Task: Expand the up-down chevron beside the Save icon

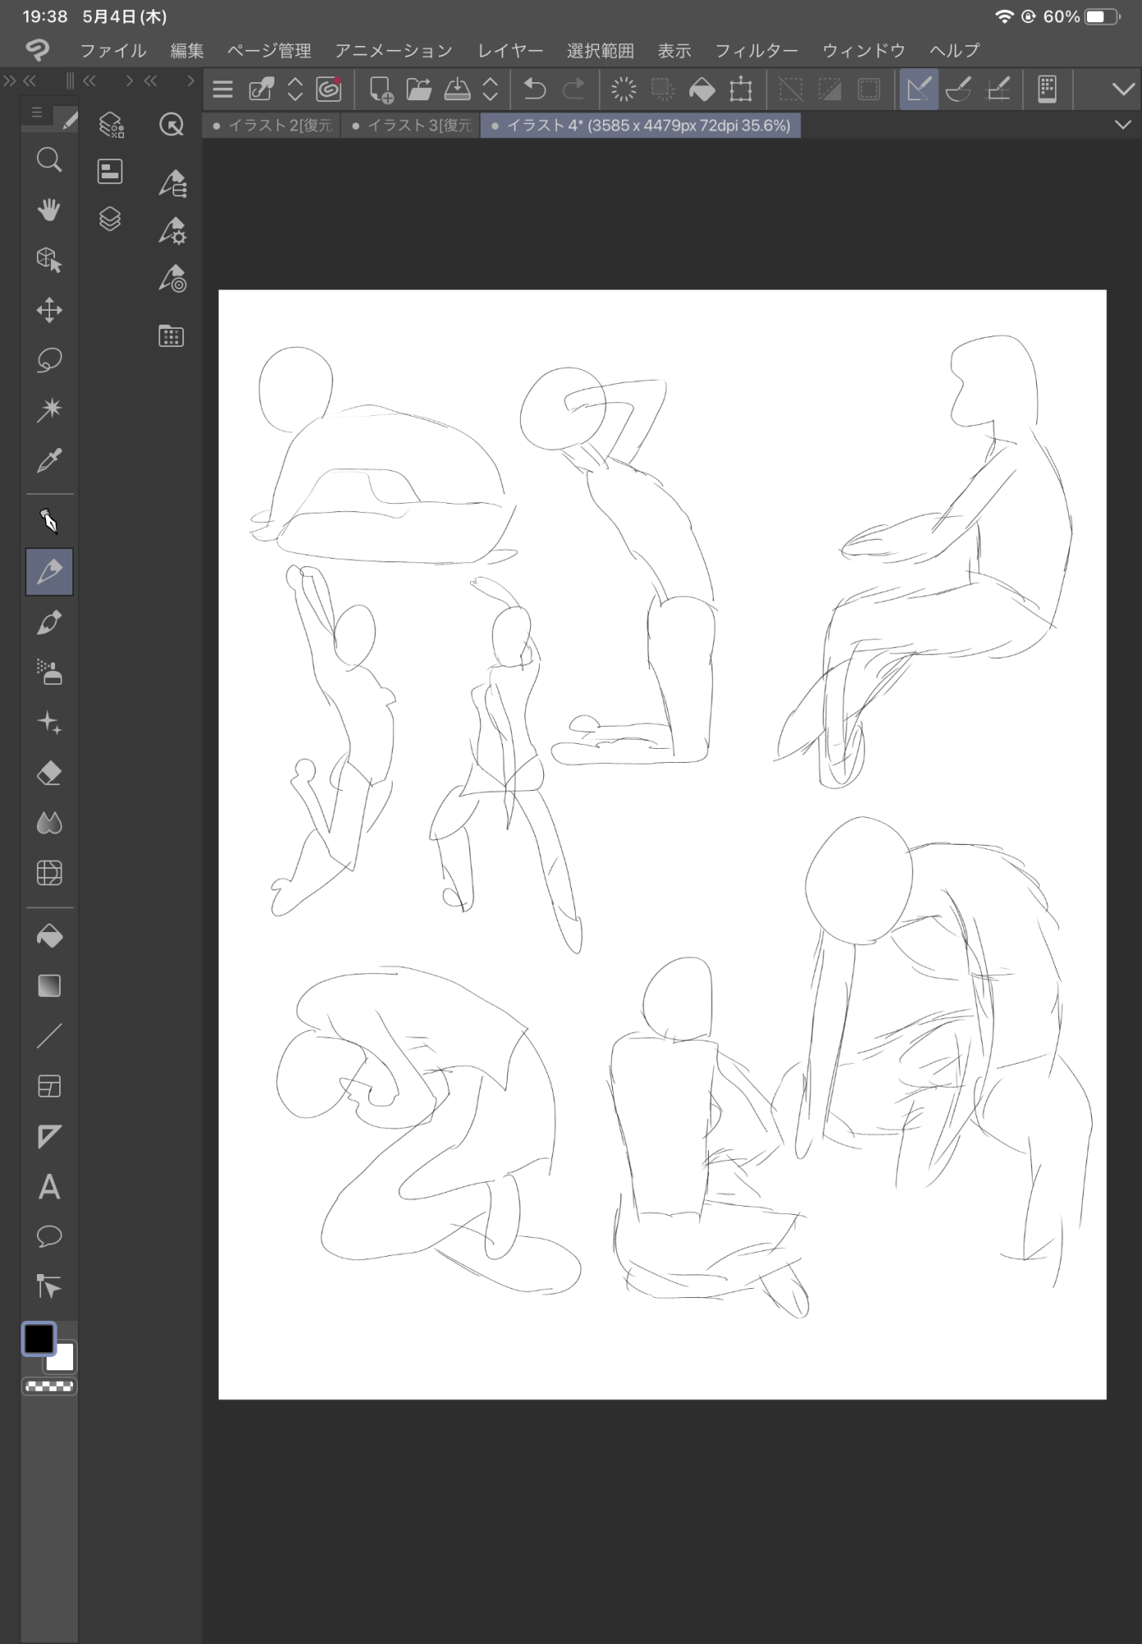Action: coord(490,89)
